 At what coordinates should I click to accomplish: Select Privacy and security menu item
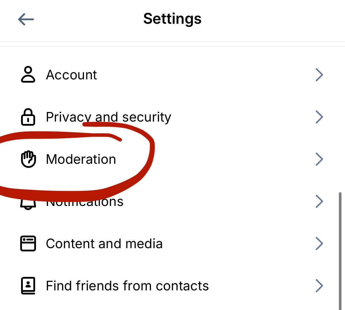(x=109, y=117)
